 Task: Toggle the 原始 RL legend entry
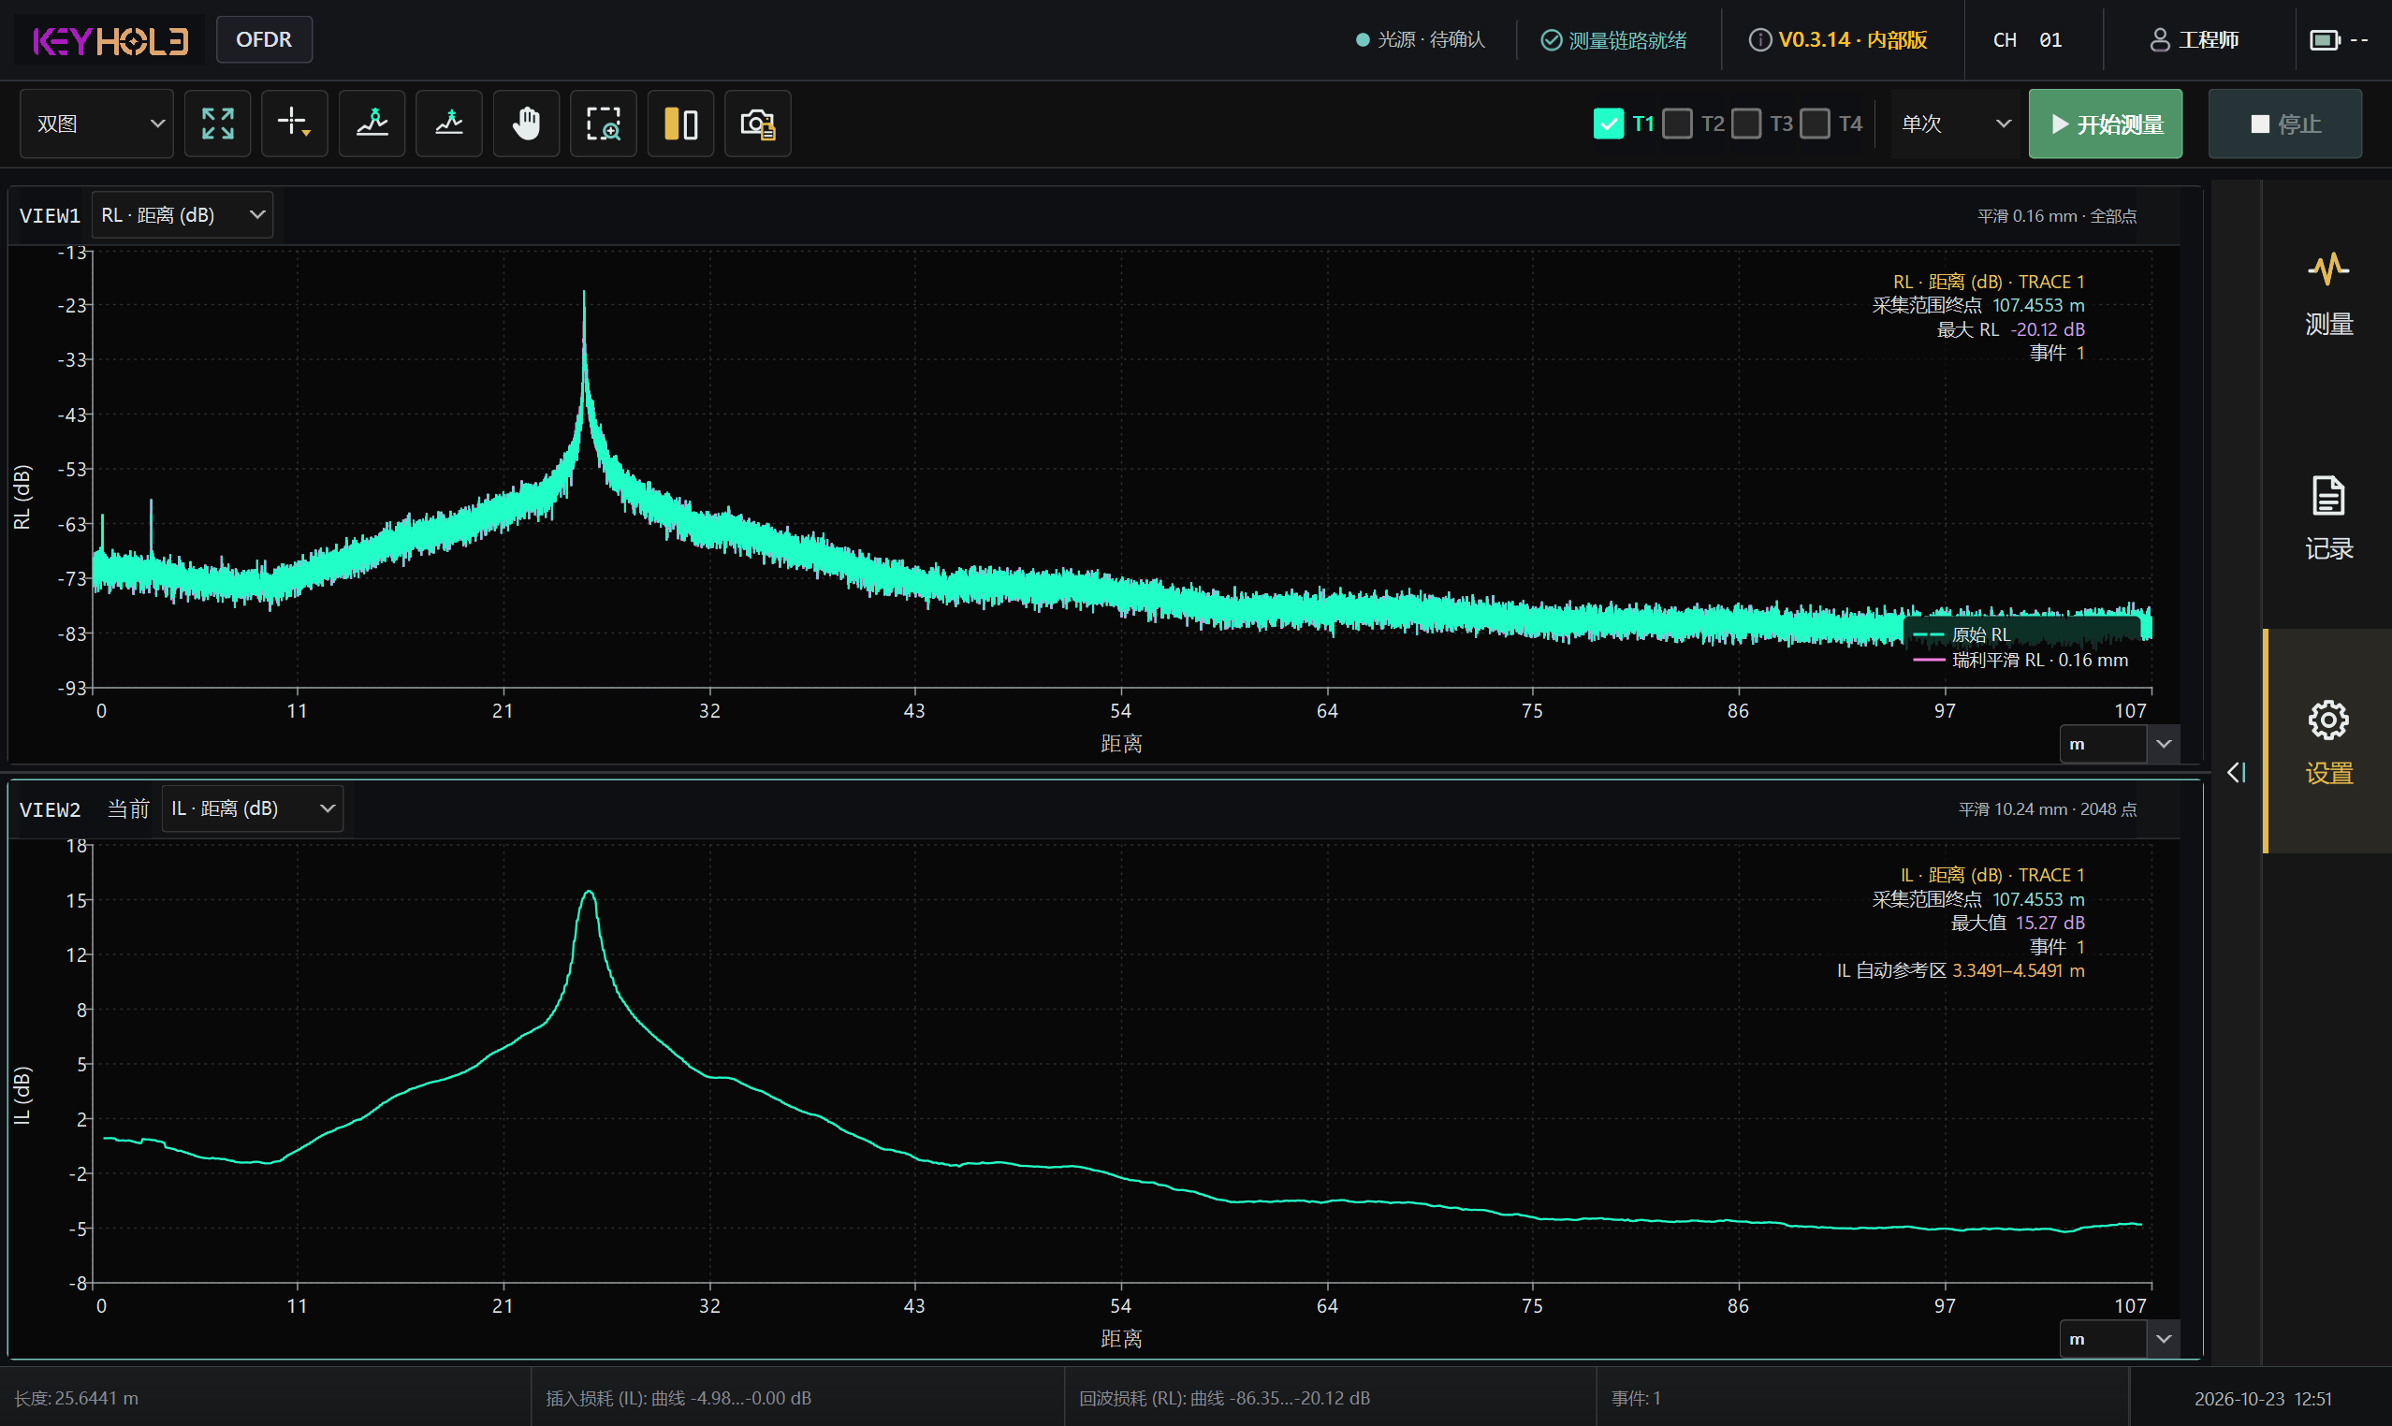(1962, 634)
